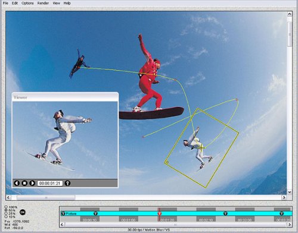This screenshot has height=233, width=298.
Task: Click the motion path node right of red snowboarder
Action: point(175,80)
